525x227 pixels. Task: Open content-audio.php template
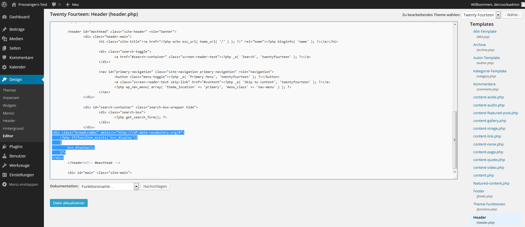click(x=489, y=105)
